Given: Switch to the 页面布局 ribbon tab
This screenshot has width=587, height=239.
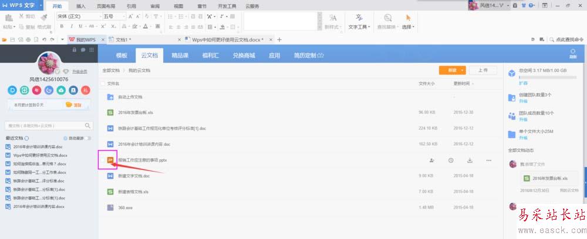Looking at the screenshot, I should point(106,6).
